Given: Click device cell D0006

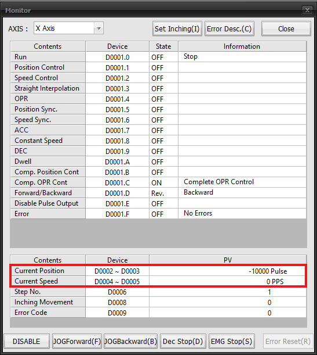Looking at the screenshot, I should pos(117,292).
